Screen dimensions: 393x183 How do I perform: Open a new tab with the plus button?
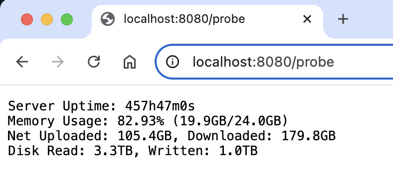pos(343,19)
